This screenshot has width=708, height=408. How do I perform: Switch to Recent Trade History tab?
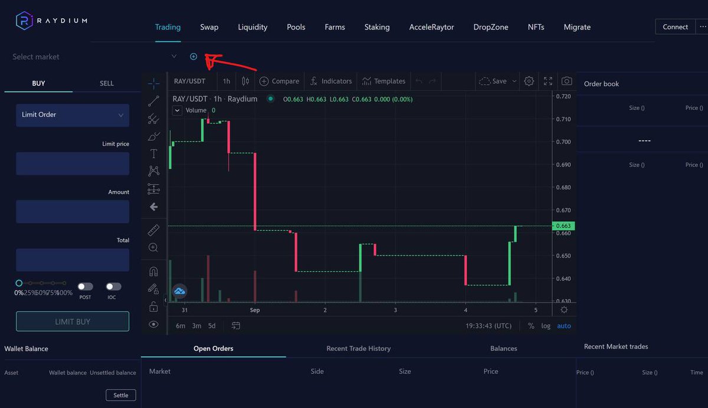click(359, 348)
